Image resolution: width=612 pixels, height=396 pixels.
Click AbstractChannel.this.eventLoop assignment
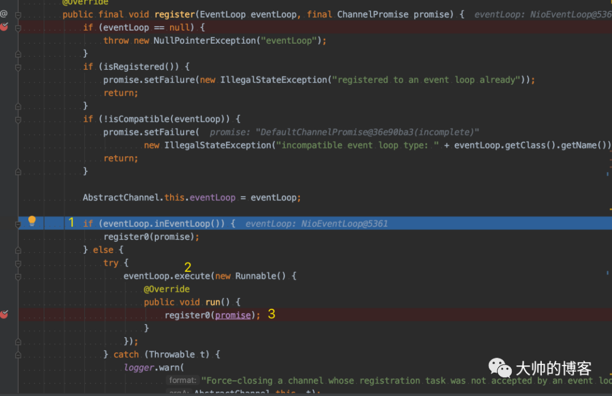192,197
